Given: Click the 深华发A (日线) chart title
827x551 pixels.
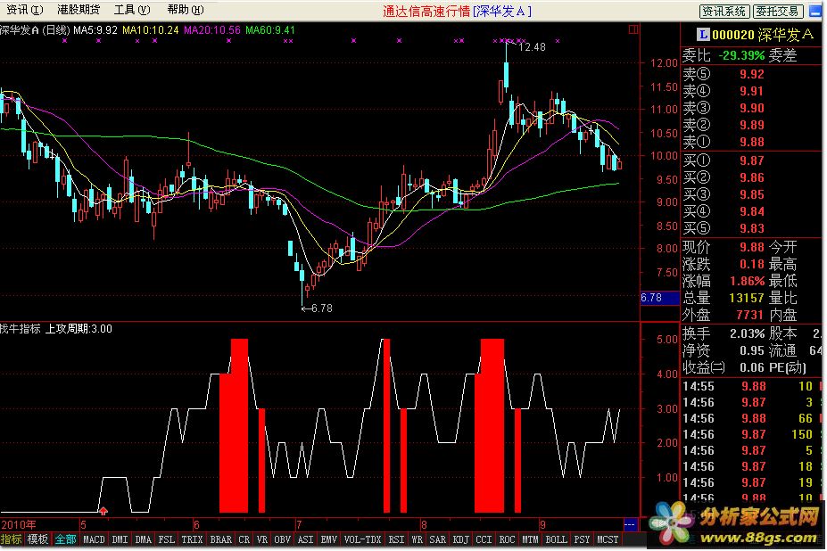Looking at the screenshot, I should [x=35, y=30].
